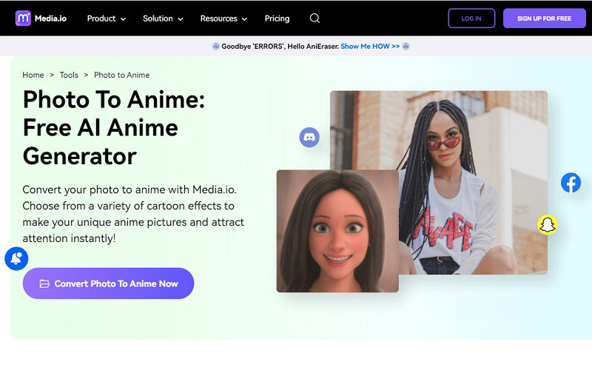Expand the Resources dropdown menu
This screenshot has width=592, height=367.
coord(223,18)
